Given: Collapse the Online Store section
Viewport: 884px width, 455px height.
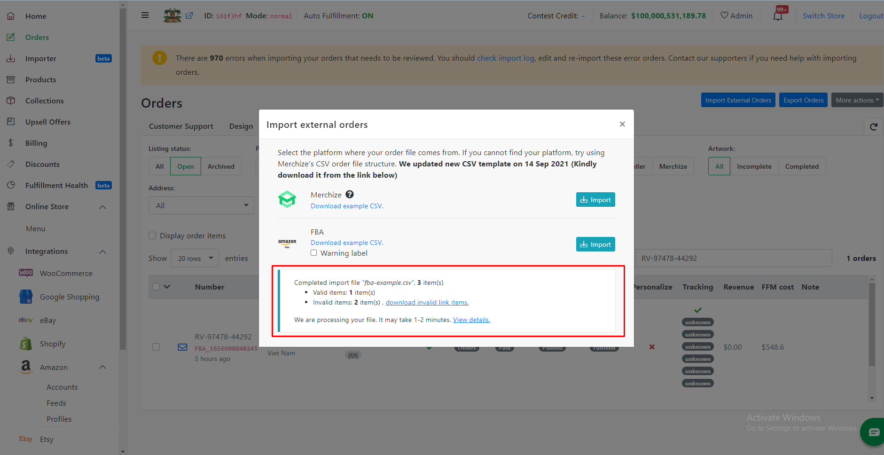Looking at the screenshot, I should pyautogui.click(x=102, y=207).
